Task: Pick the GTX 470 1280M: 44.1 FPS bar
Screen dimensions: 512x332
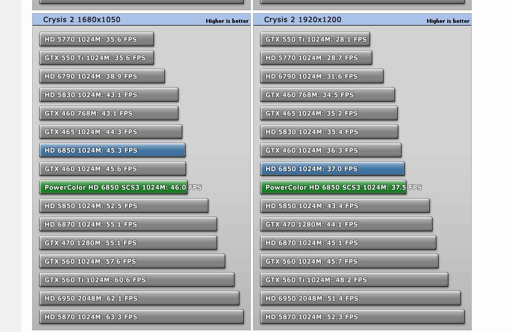Action: pos(346,224)
